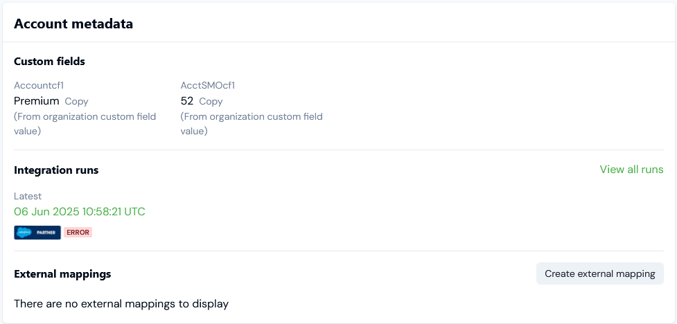Image resolution: width=677 pixels, height=324 pixels.
Task: Click the no external mappings message
Action: (x=121, y=303)
